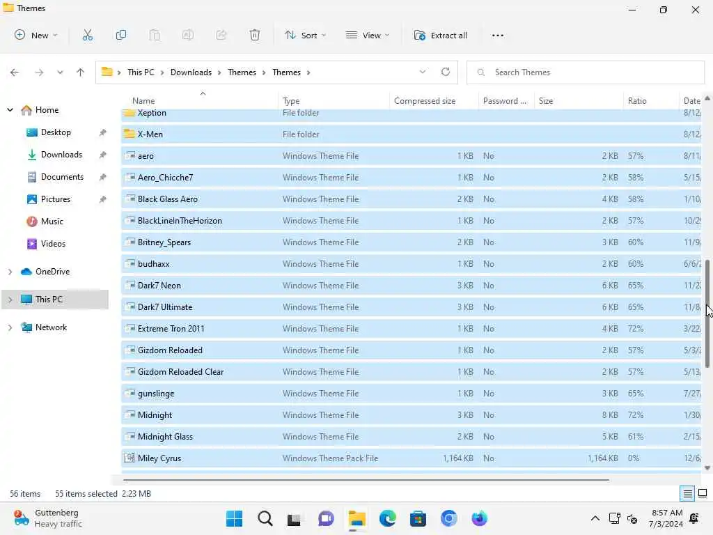Open Documents in navigation pane
This screenshot has height=535, width=713.
coord(62,176)
